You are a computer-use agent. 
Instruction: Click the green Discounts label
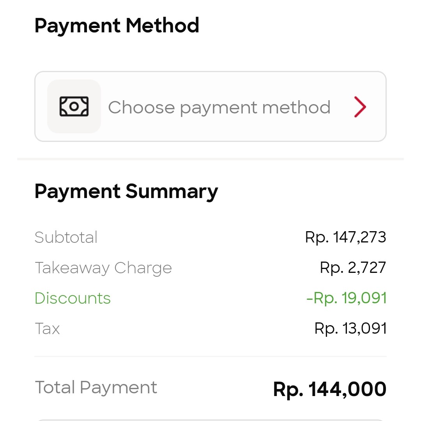(73, 298)
